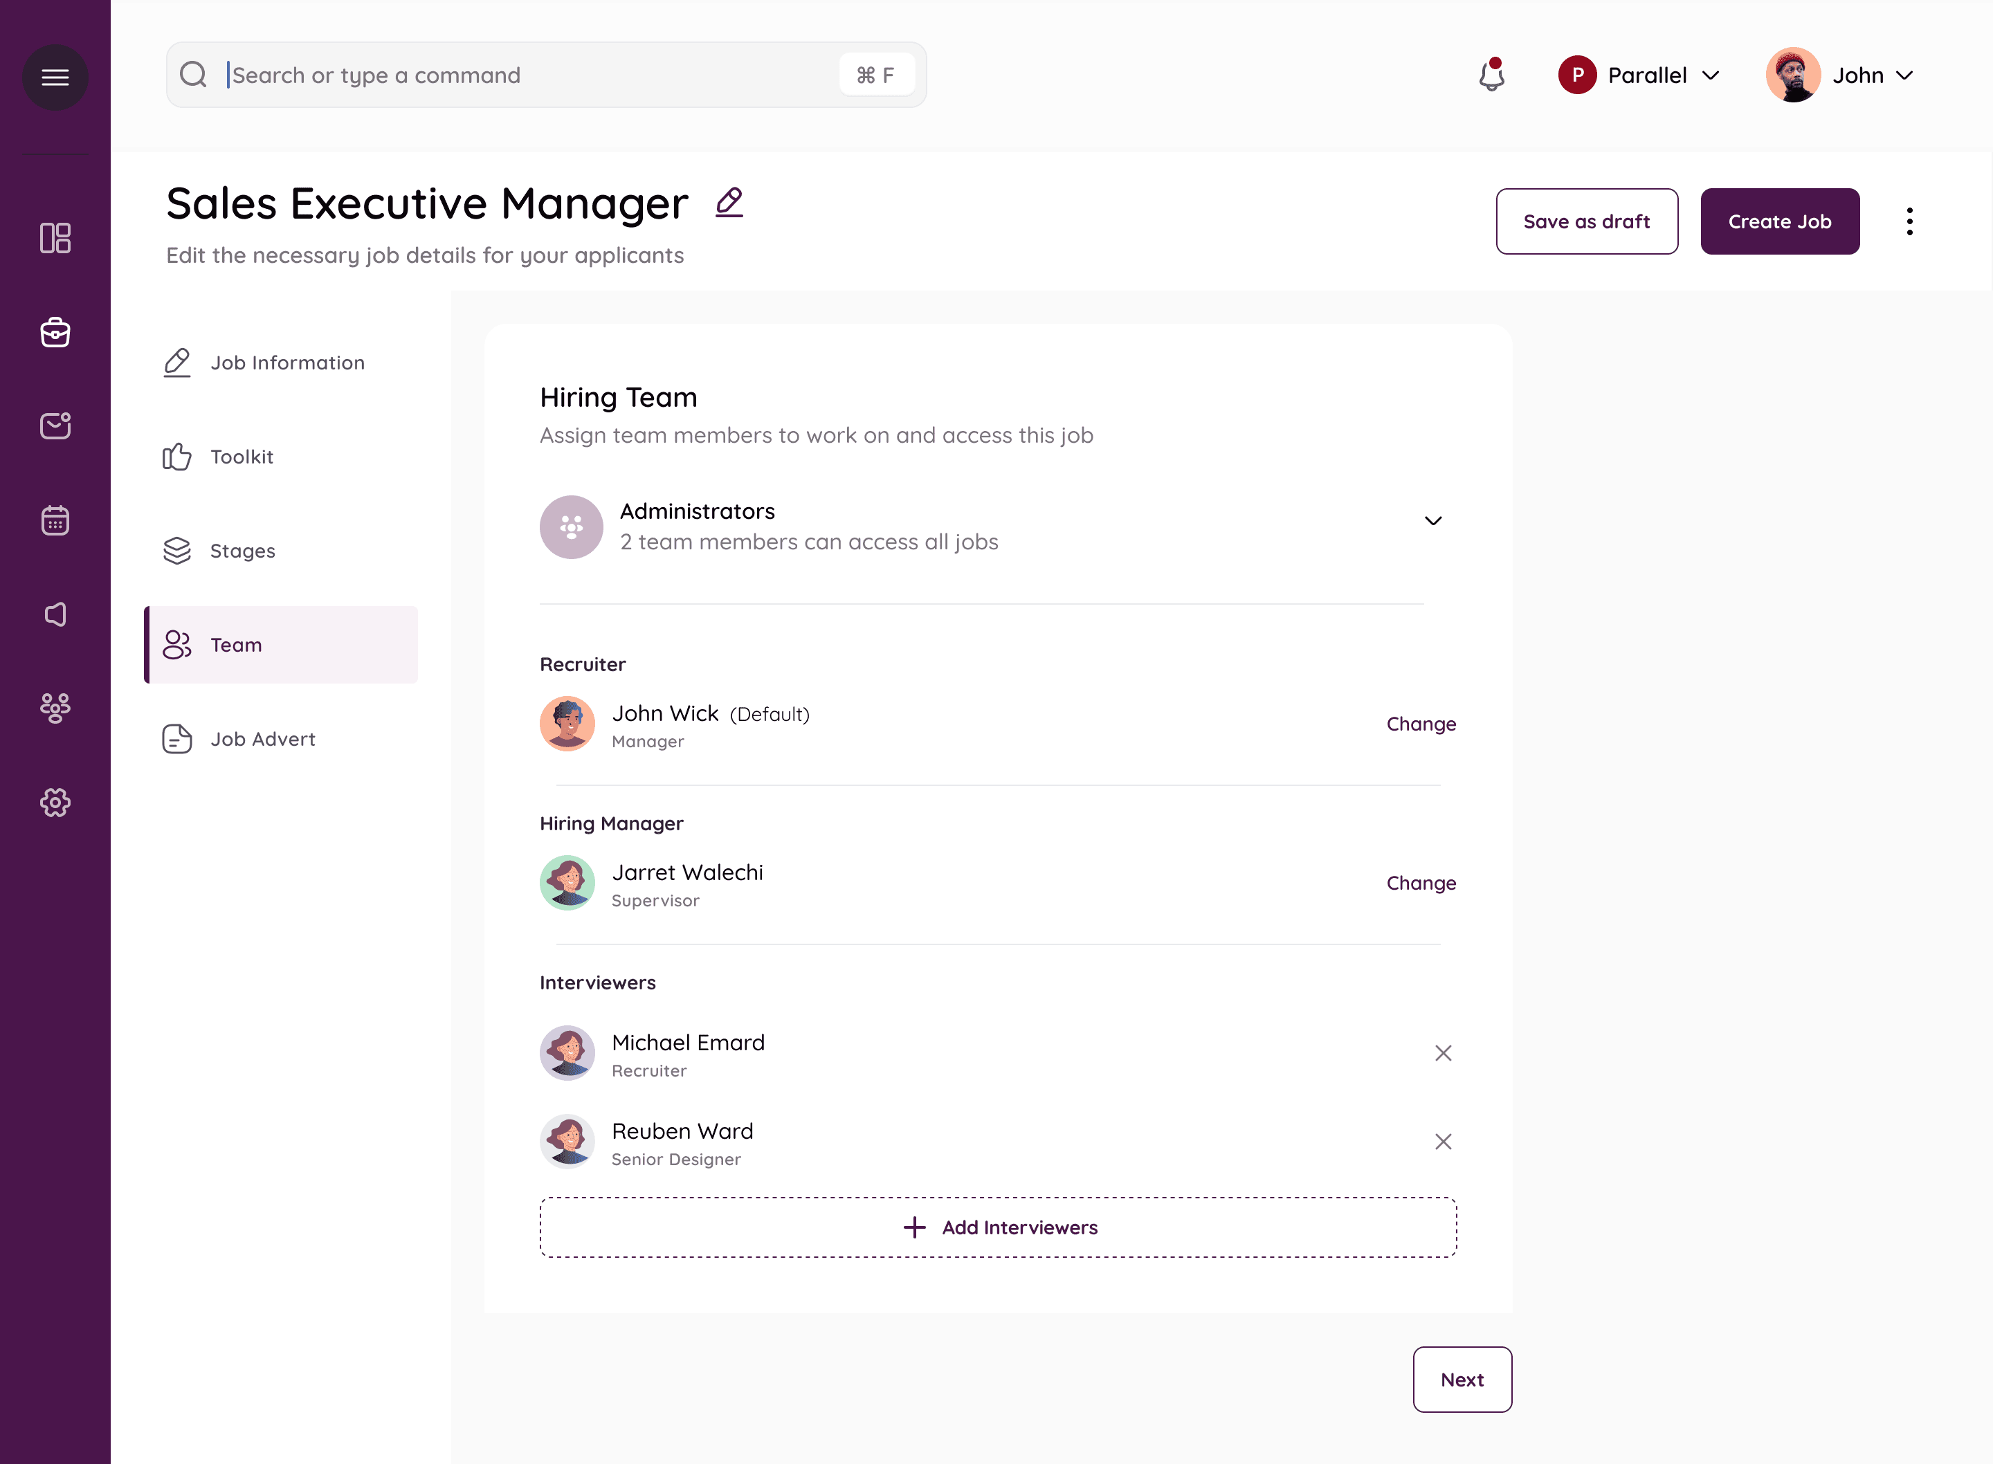The height and width of the screenshot is (1464, 1993).
Task: Click the search or command input field
Action: click(531, 75)
